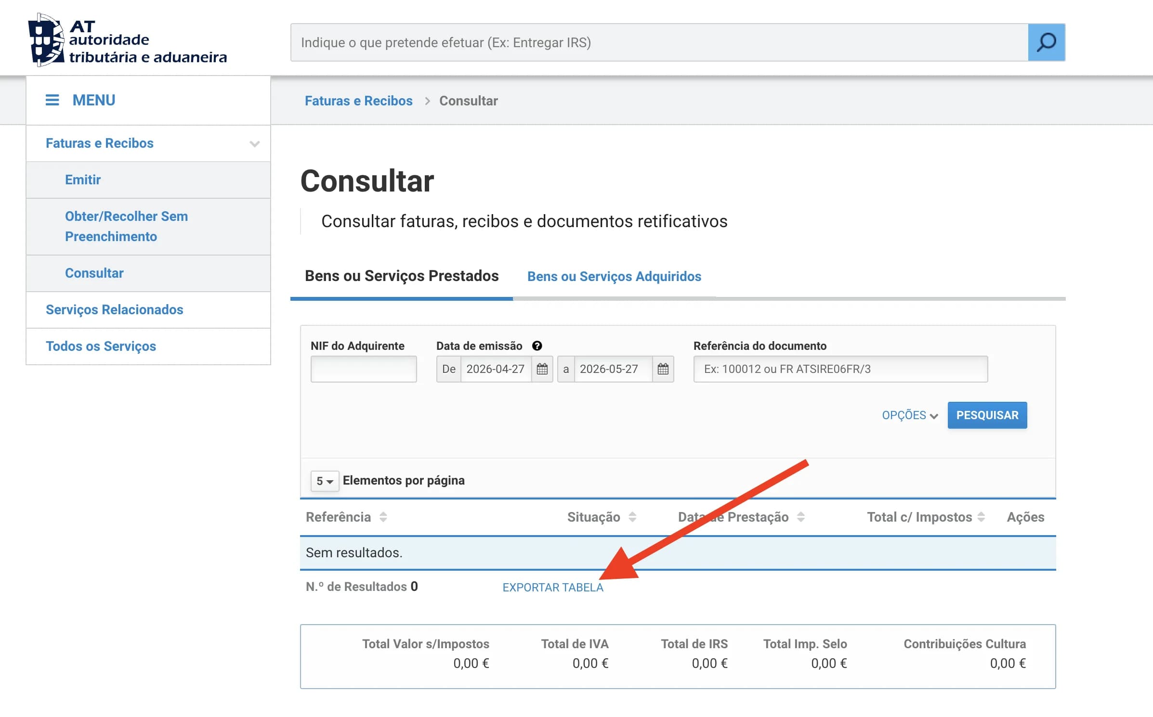Click the Ações column header

(1025, 517)
